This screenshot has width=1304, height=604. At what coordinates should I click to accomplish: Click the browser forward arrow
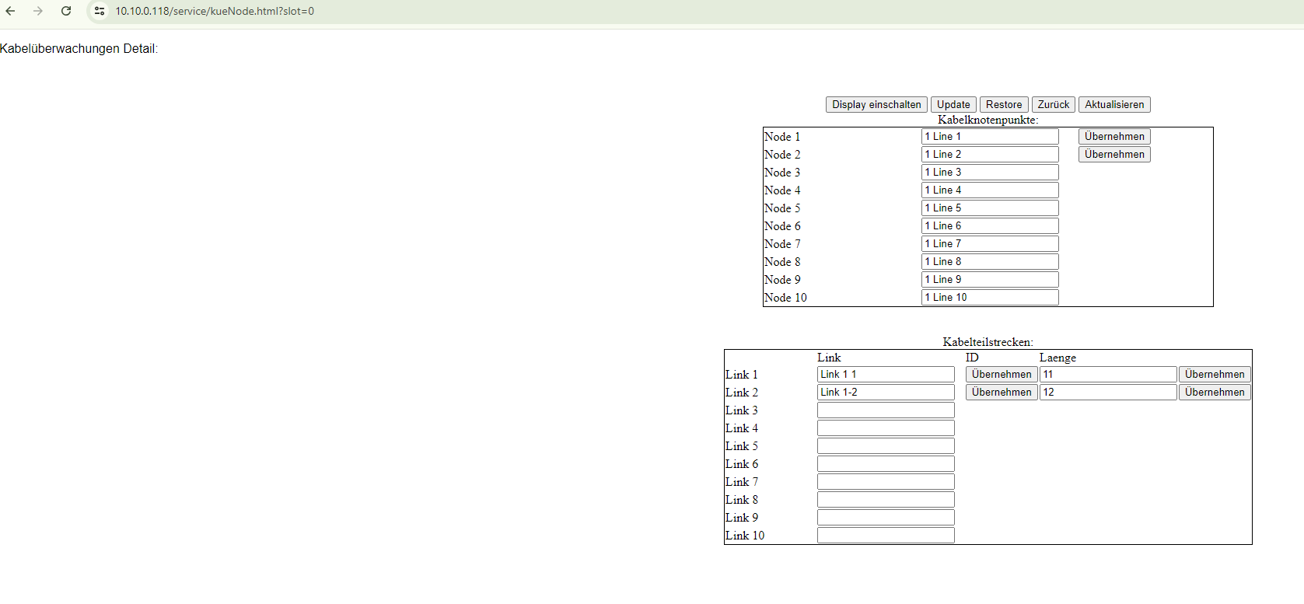38,11
